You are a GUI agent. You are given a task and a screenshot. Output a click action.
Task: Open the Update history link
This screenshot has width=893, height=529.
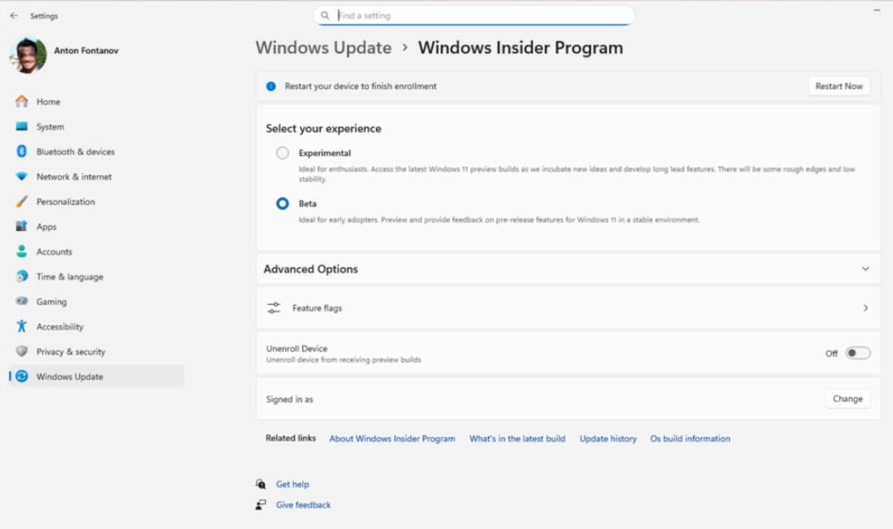pos(608,438)
